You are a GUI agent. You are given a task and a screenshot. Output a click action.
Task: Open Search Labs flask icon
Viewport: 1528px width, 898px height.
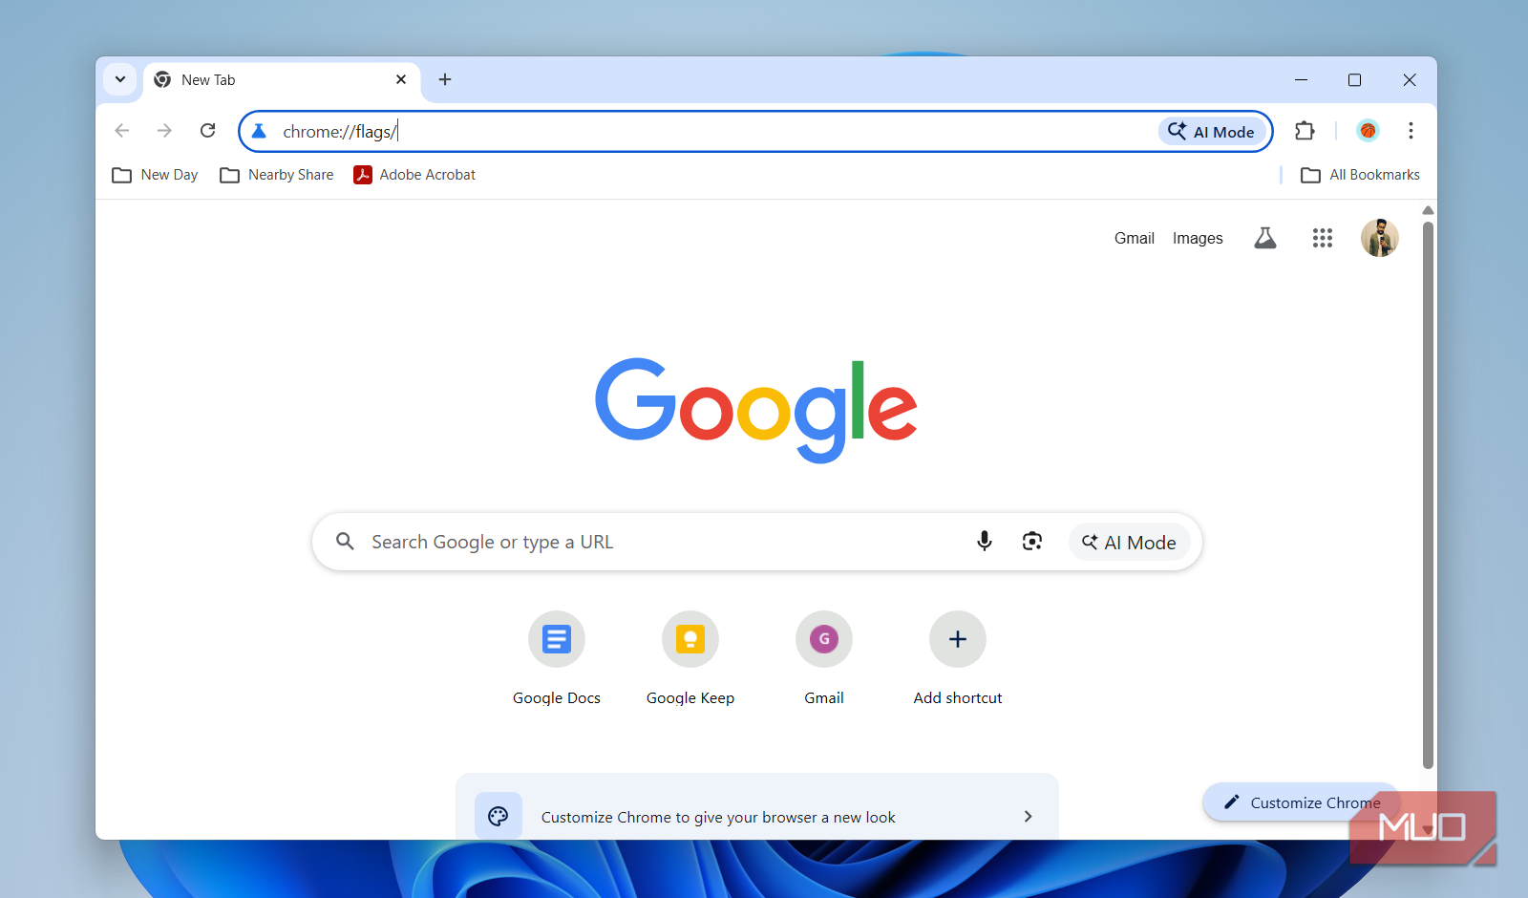pos(1265,238)
